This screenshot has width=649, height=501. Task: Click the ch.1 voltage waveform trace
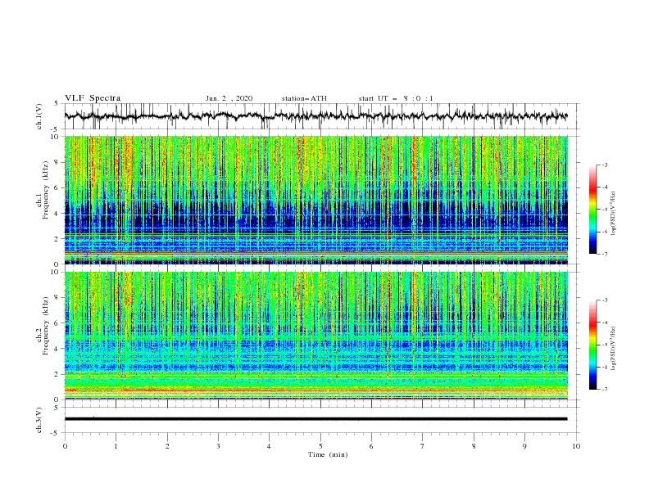click(315, 116)
